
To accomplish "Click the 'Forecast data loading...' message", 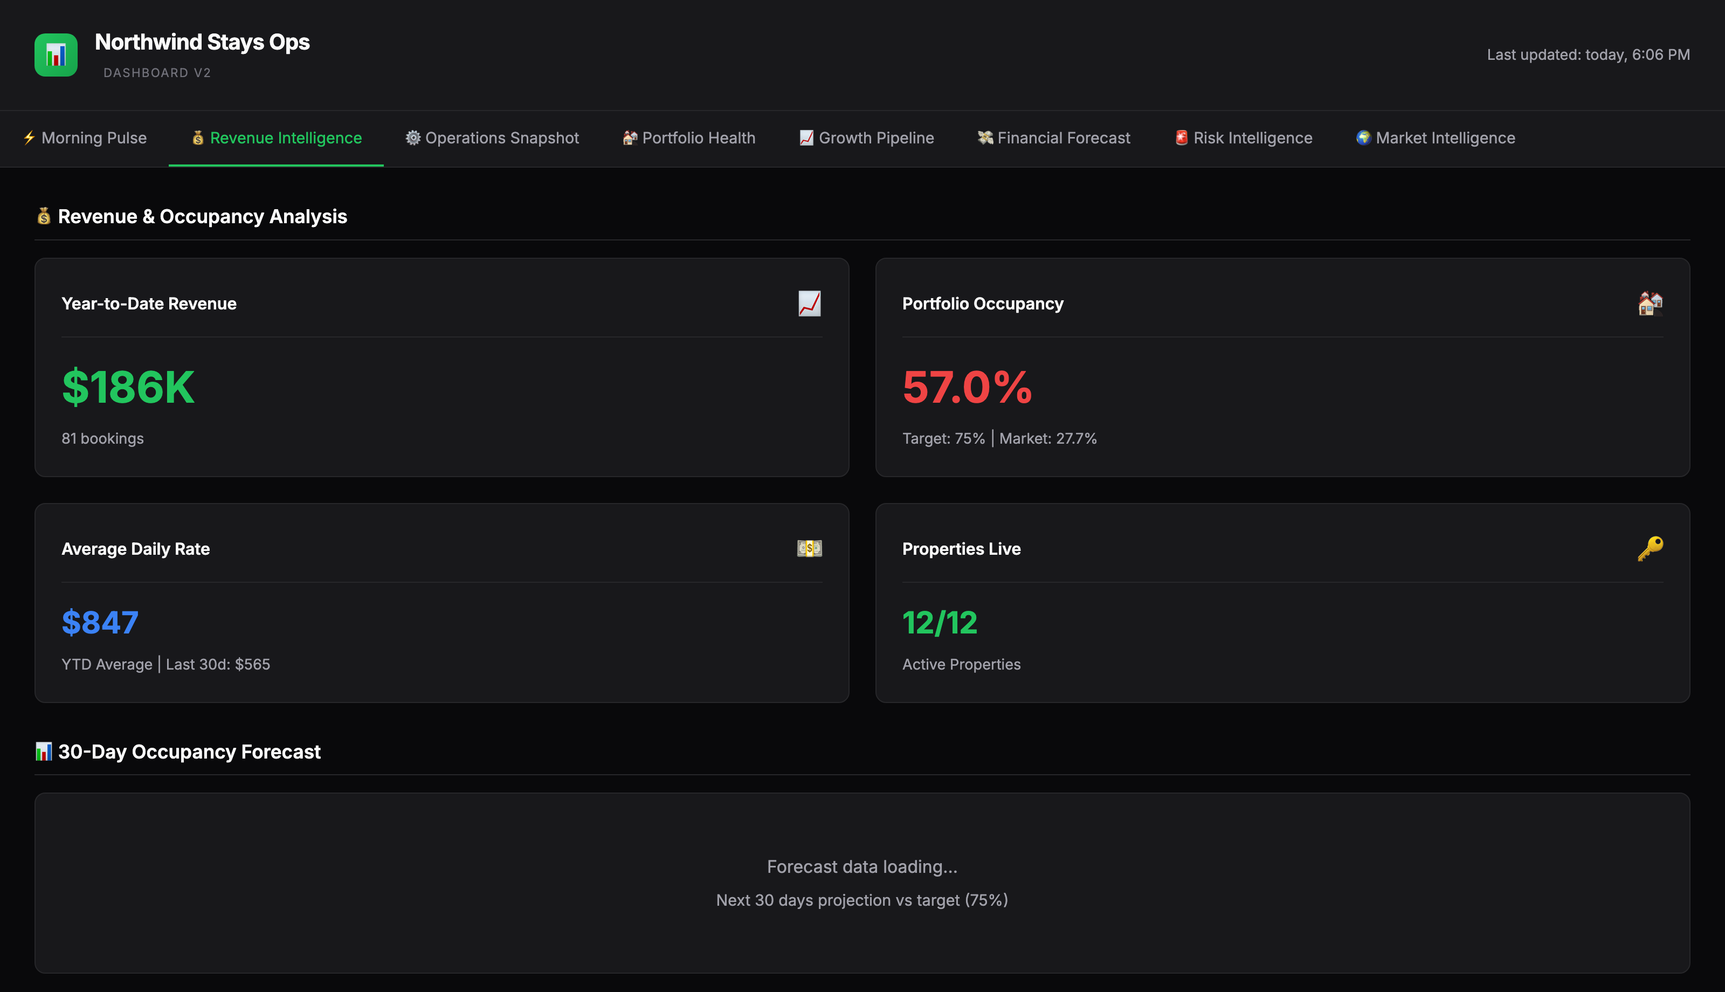I will coord(862,866).
